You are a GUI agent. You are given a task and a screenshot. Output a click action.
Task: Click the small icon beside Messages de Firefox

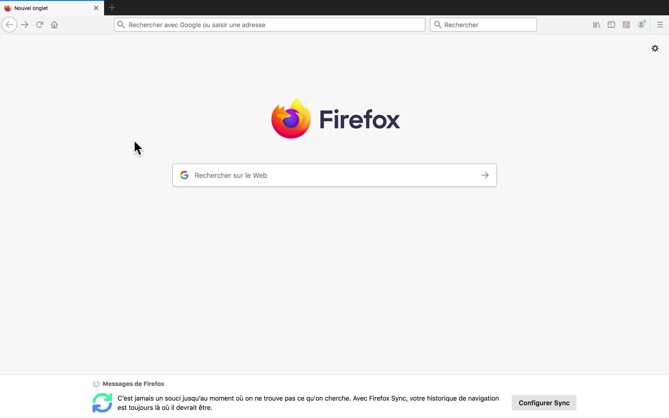coord(96,384)
